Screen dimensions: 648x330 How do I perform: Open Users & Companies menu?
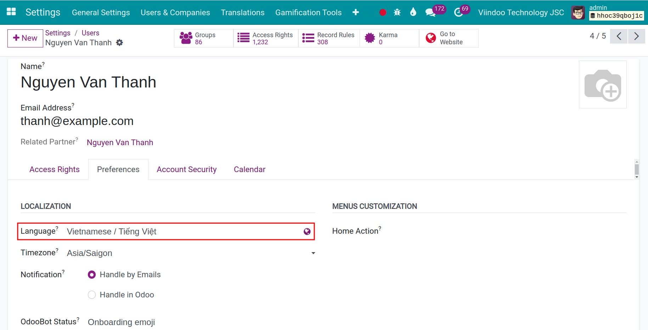coord(175,12)
